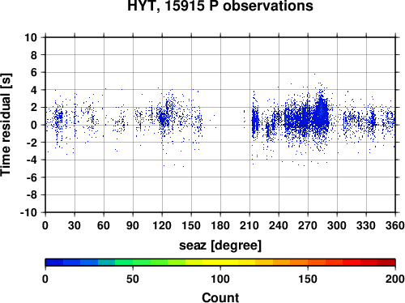
Task: Click the x-axis tick label 270
Action: pos(308,225)
